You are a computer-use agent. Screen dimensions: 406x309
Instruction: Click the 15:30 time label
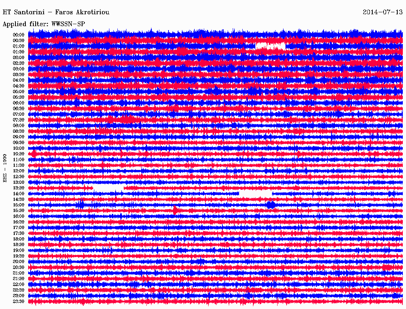[x=18, y=211]
